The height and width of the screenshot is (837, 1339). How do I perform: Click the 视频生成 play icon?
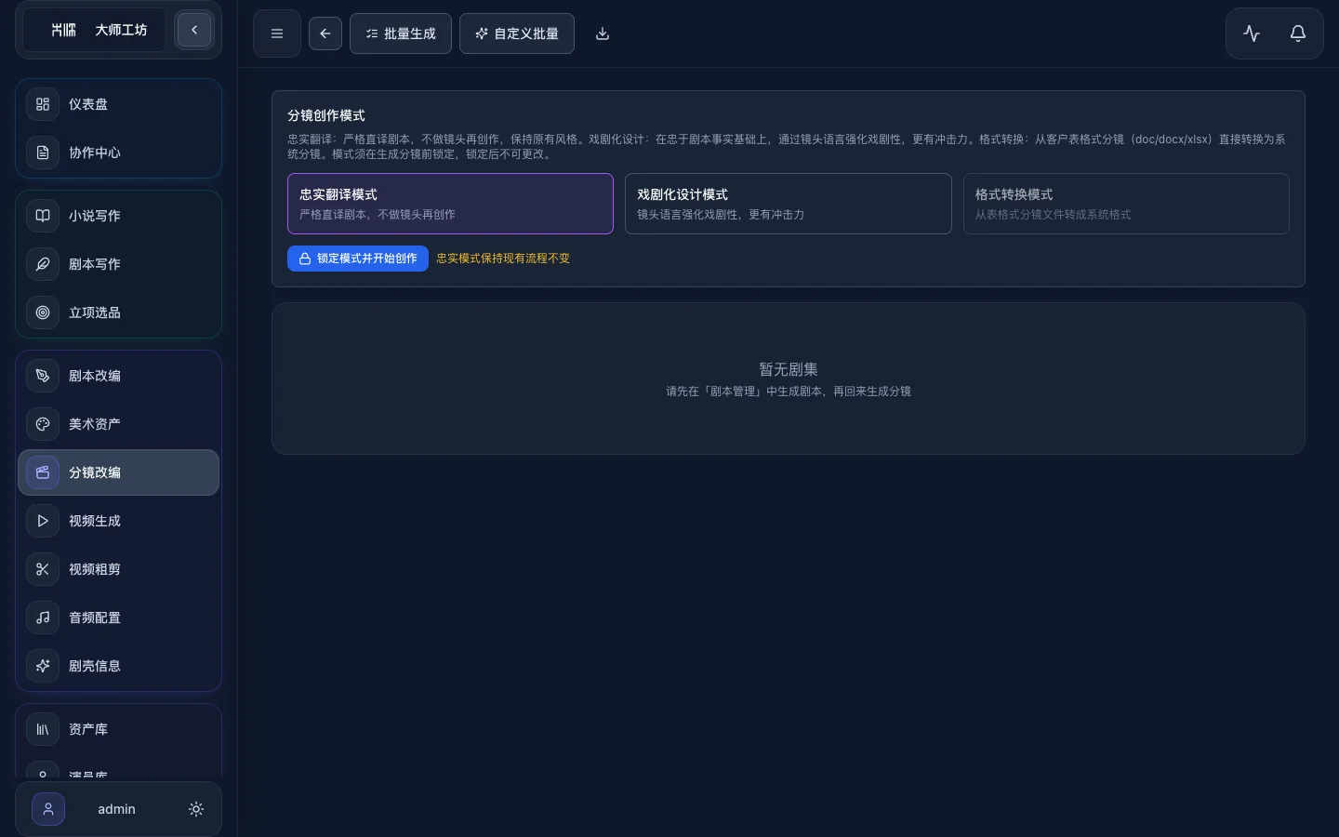click(43, 521)
